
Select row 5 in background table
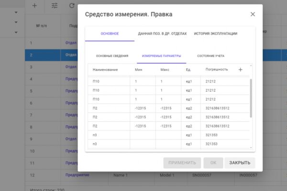point(51,91)
